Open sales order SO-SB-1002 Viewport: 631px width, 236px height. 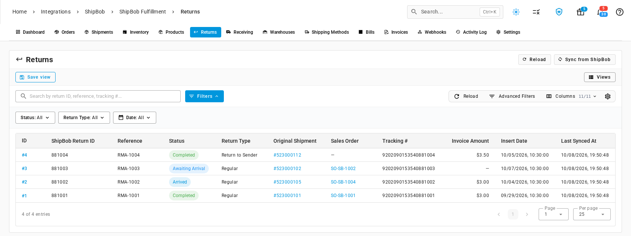tap(343, 169)
